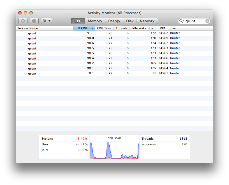The image size is (229, 185).
Task: Select the grunt process with PID 24563
Action: click(114, 48)
